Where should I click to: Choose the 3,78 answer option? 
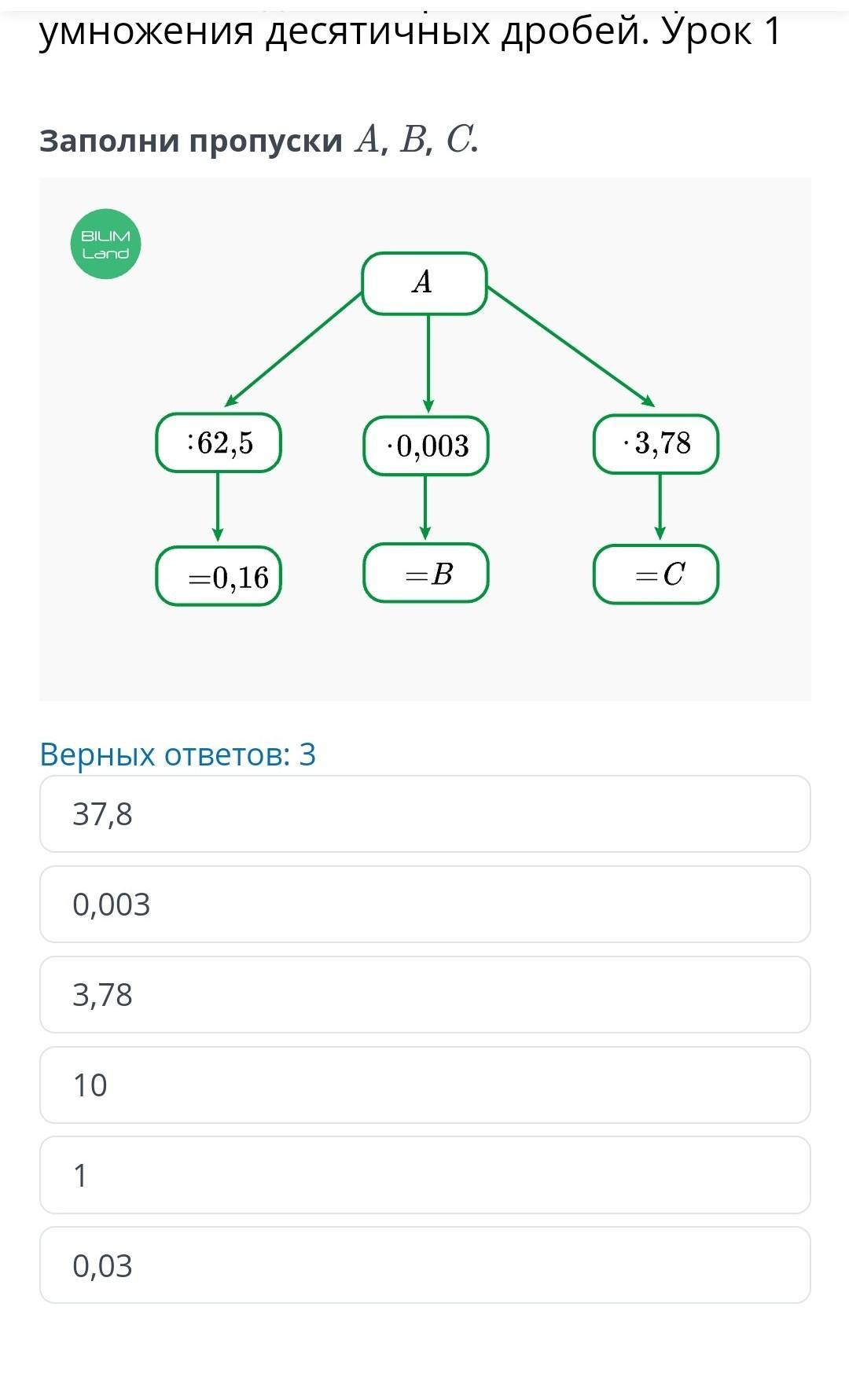pyautogui.click(x=424, y=995)
